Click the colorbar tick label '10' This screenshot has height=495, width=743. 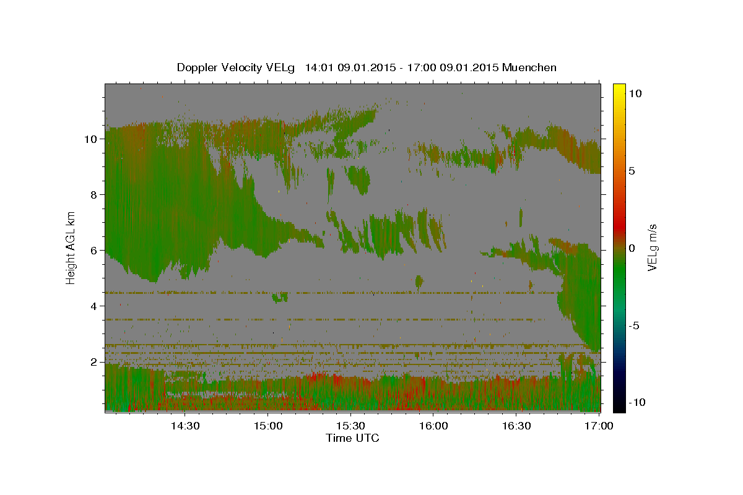pyautogui.click(x=635, y=93)
